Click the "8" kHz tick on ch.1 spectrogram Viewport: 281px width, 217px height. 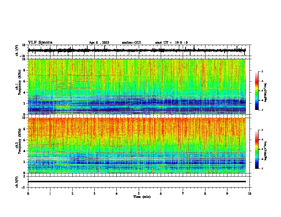tap(24, 70)
